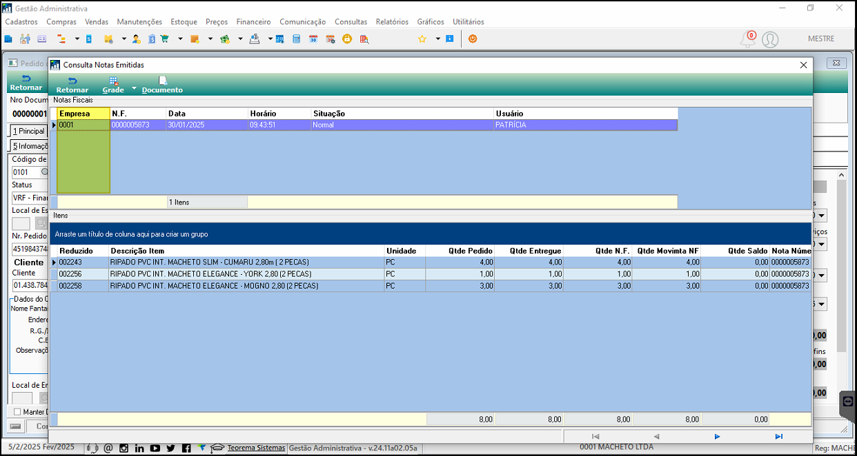
Task: Switch to 1 Principal tab in Pedido window
Action: tap(29, 131)
